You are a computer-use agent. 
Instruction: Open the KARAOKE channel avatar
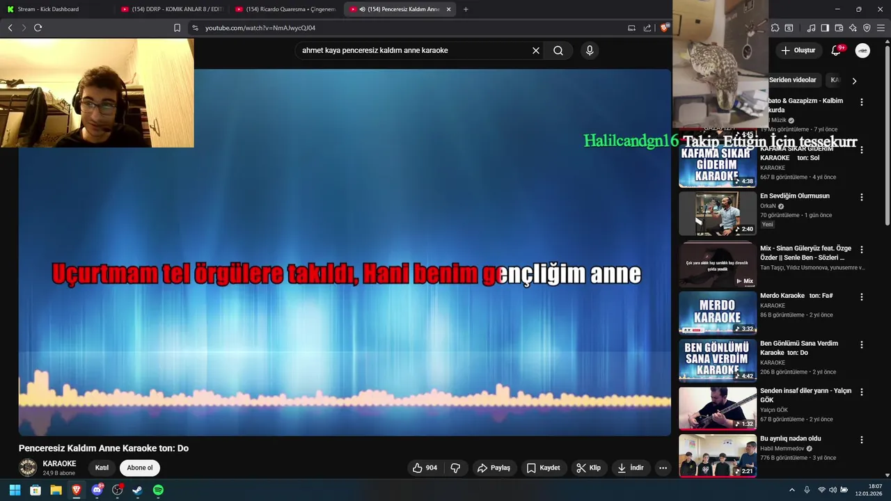point(28,468)
